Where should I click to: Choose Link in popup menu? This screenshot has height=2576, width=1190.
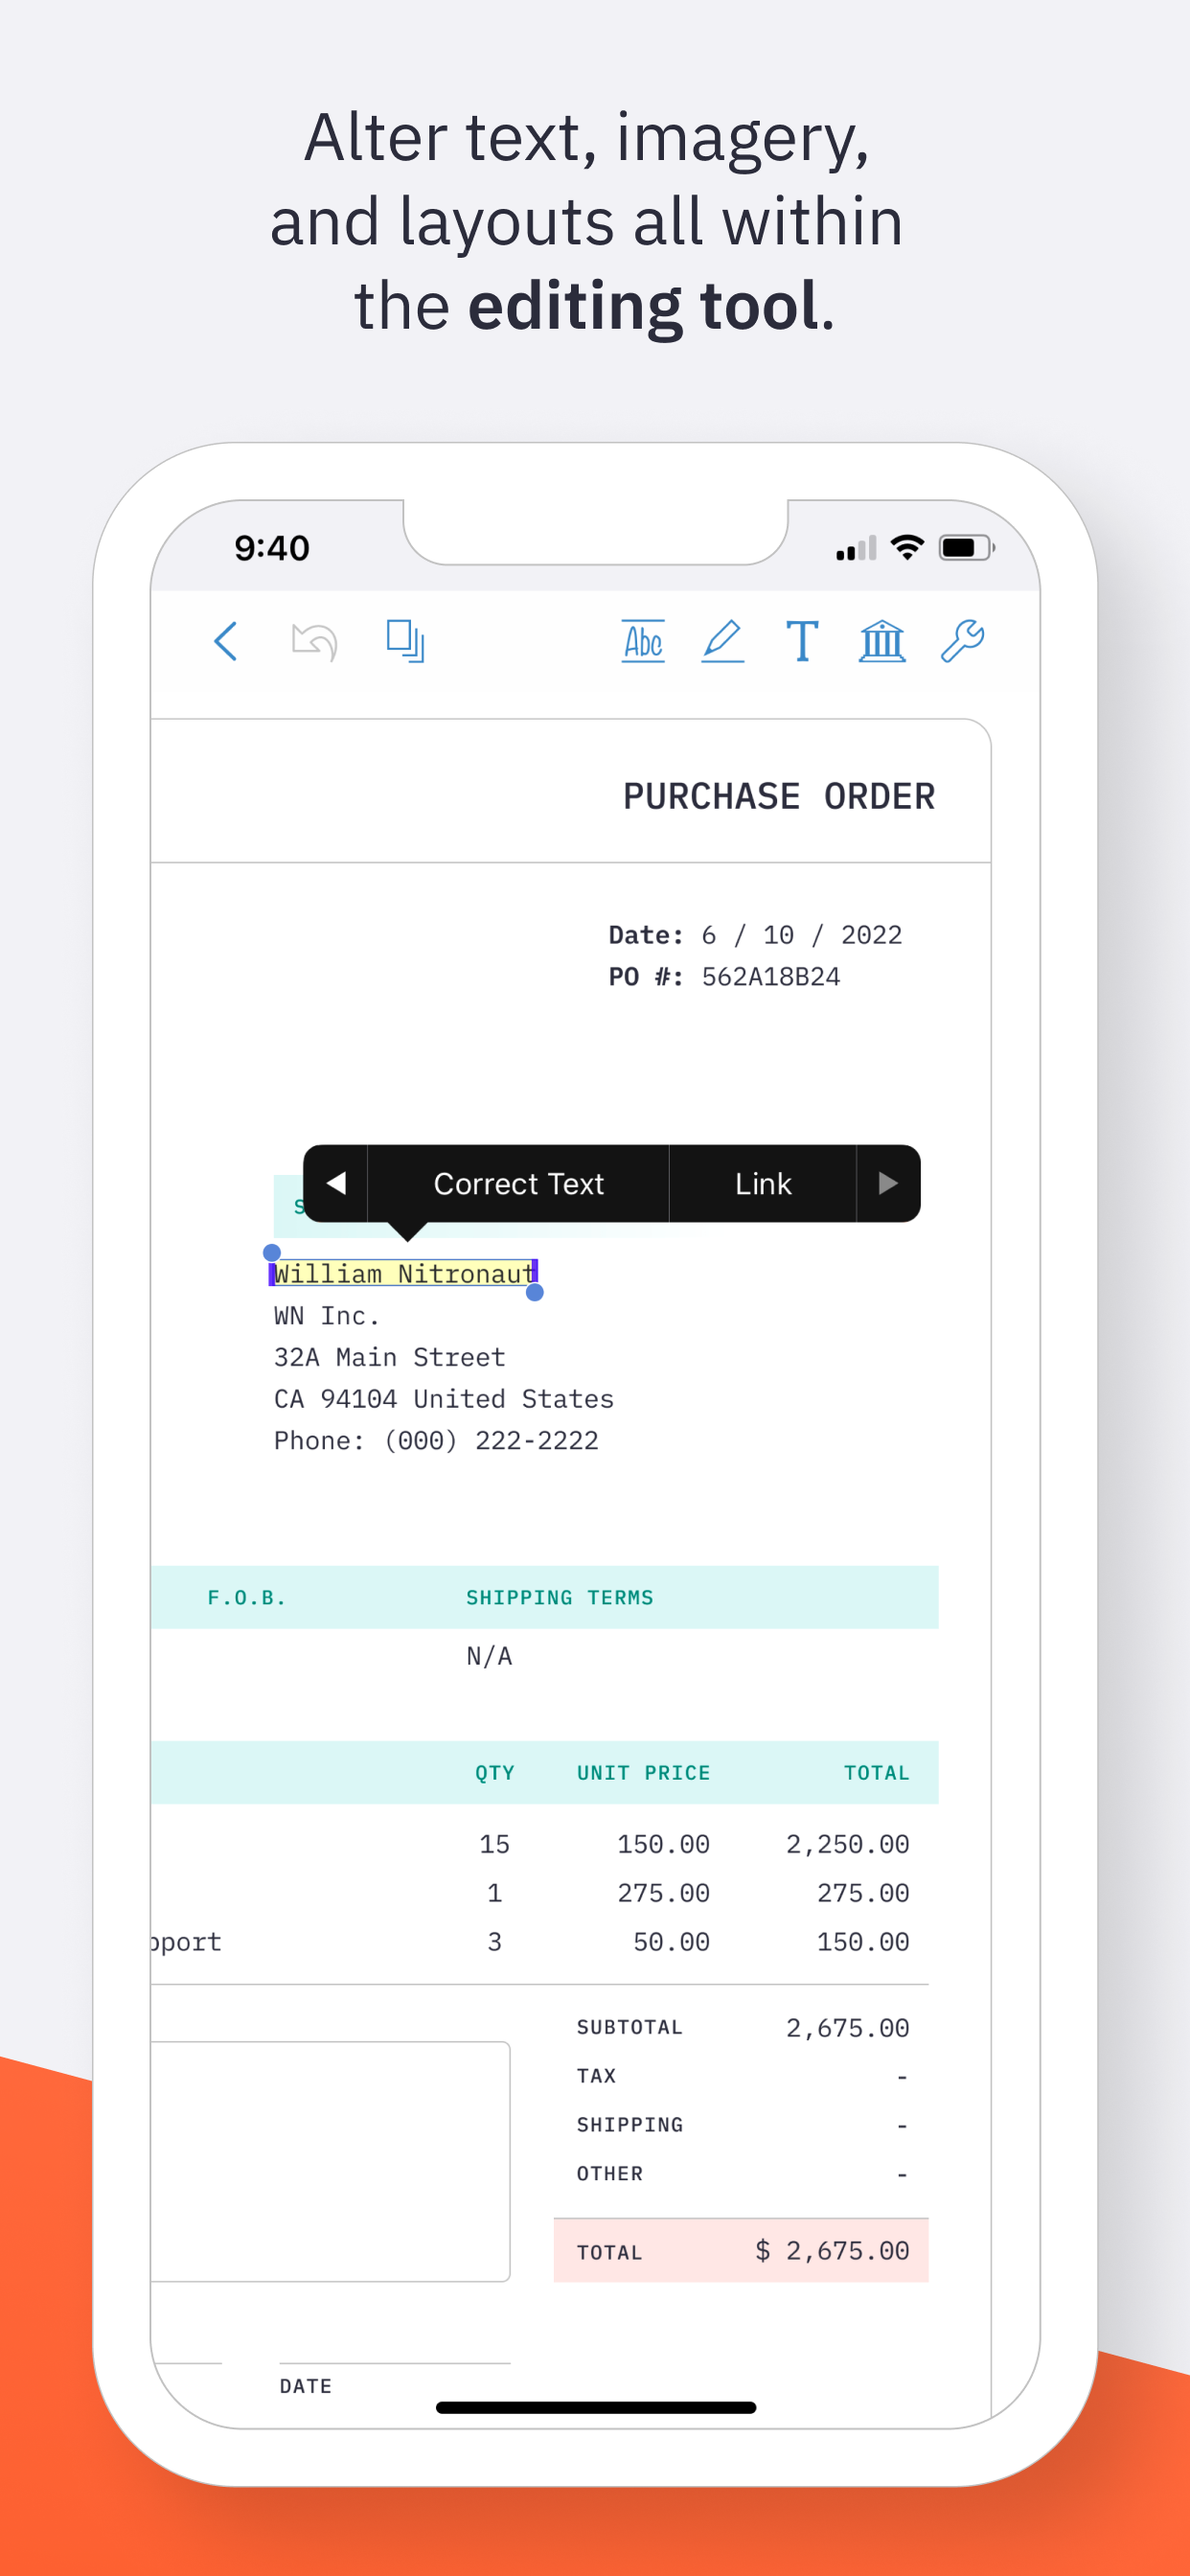762,1184
